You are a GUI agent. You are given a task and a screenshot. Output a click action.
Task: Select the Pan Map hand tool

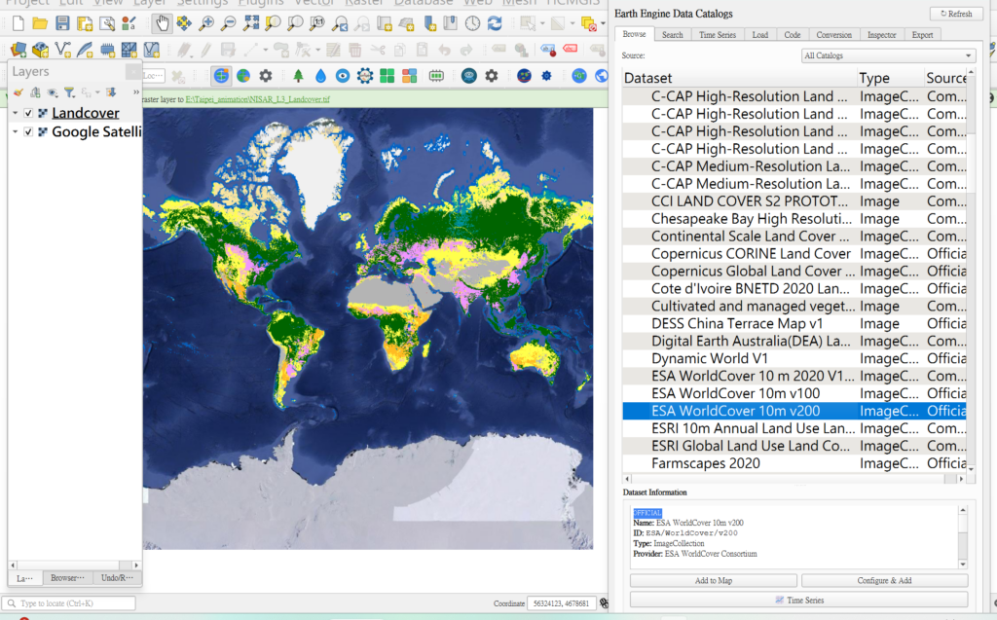click(162, 23)
